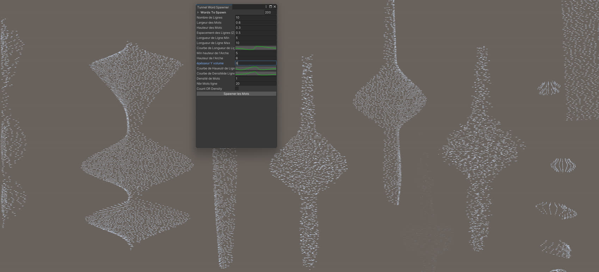The width and height of the screenshot is (599, 272).
Task: Open the Courbe de Haueutr curve editor
Action: 256,68
